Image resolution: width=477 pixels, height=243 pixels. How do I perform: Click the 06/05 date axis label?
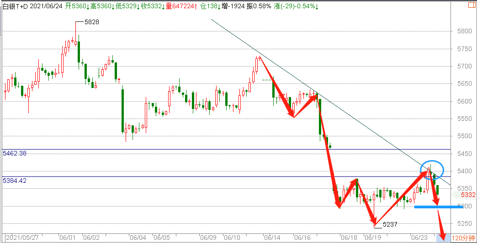tap(161, 238)
